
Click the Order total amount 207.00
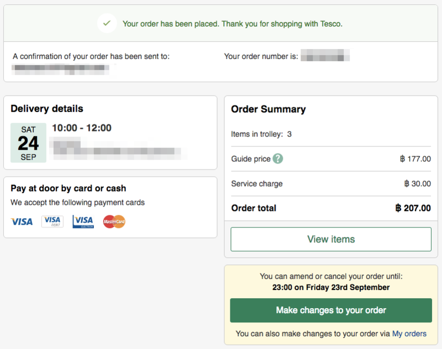click(413, 208)
